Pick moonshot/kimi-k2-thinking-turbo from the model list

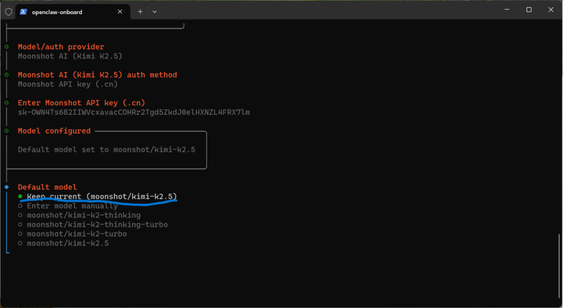point(97,225)
